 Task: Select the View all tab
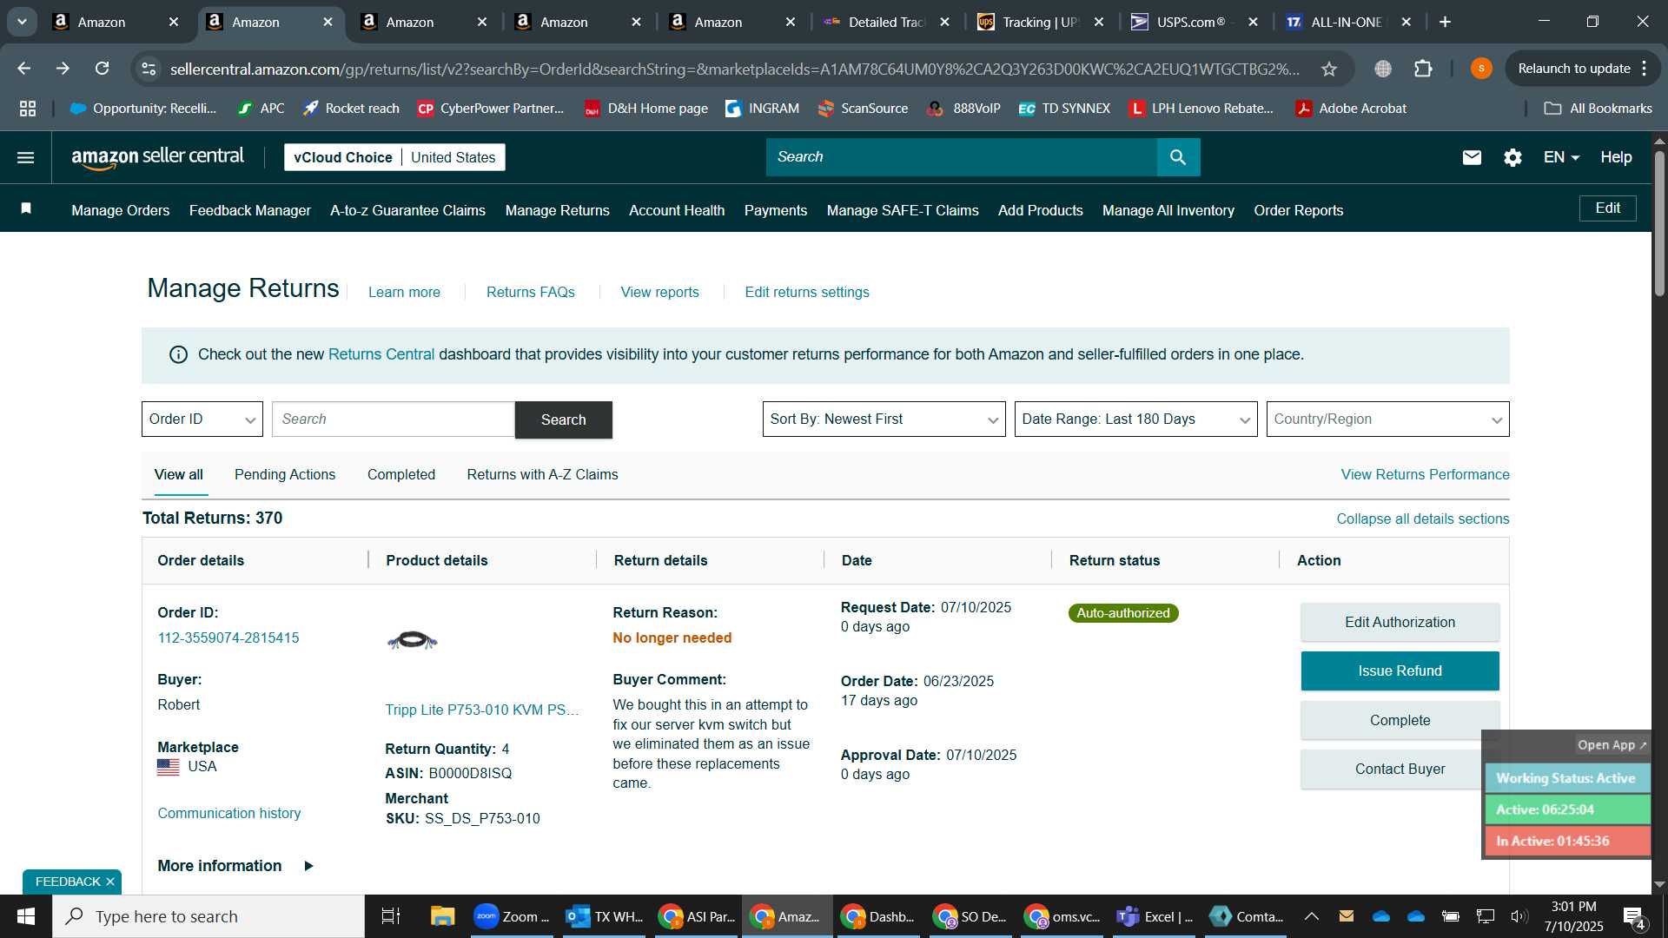tap(179, 475)
